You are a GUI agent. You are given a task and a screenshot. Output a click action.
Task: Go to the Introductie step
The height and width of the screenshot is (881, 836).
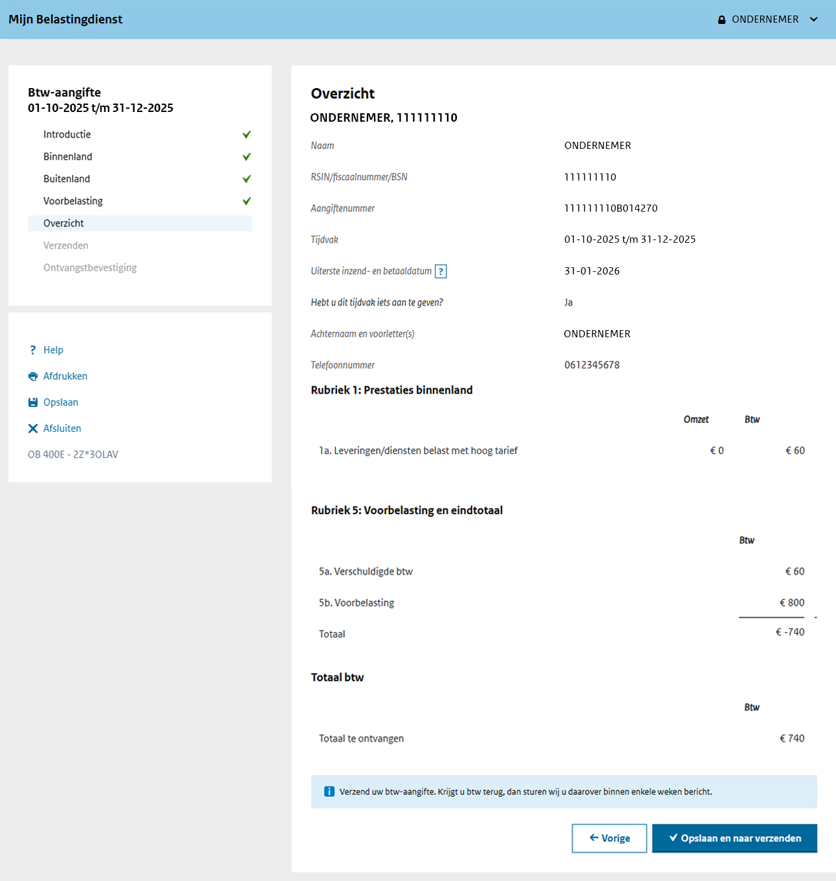[67, 135]
